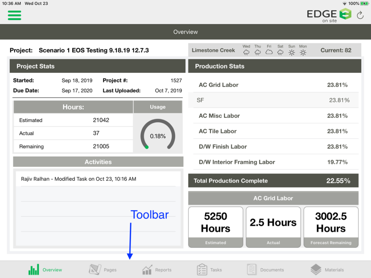Tap the 2.5 Hours Actual card
The image size is (371, 278).
click(x=273, y=227)
